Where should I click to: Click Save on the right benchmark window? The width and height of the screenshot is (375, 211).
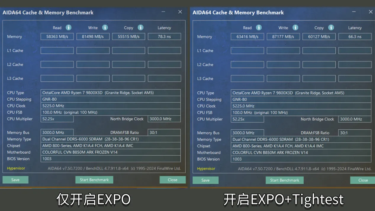pos(205,180)
